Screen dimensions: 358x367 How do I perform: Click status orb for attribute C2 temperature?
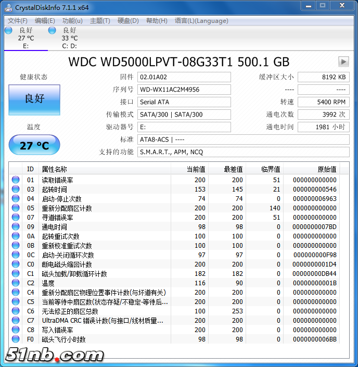[x=16, y=283]
